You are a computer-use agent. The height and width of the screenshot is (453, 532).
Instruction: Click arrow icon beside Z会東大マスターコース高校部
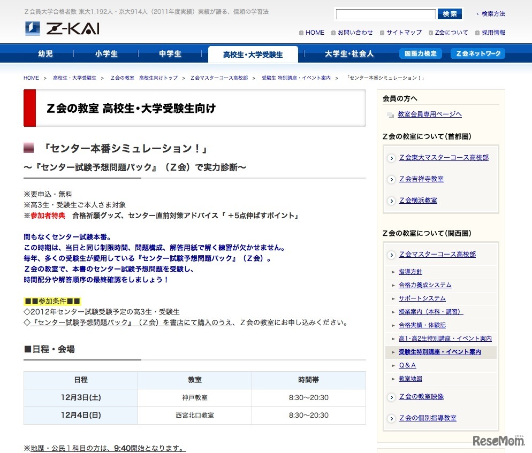tap(392, 158)
